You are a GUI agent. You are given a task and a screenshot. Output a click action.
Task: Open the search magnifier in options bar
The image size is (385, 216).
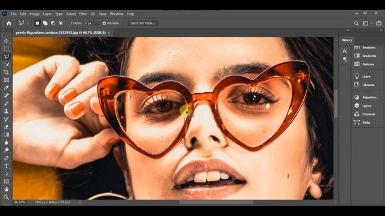coord(356,23)
